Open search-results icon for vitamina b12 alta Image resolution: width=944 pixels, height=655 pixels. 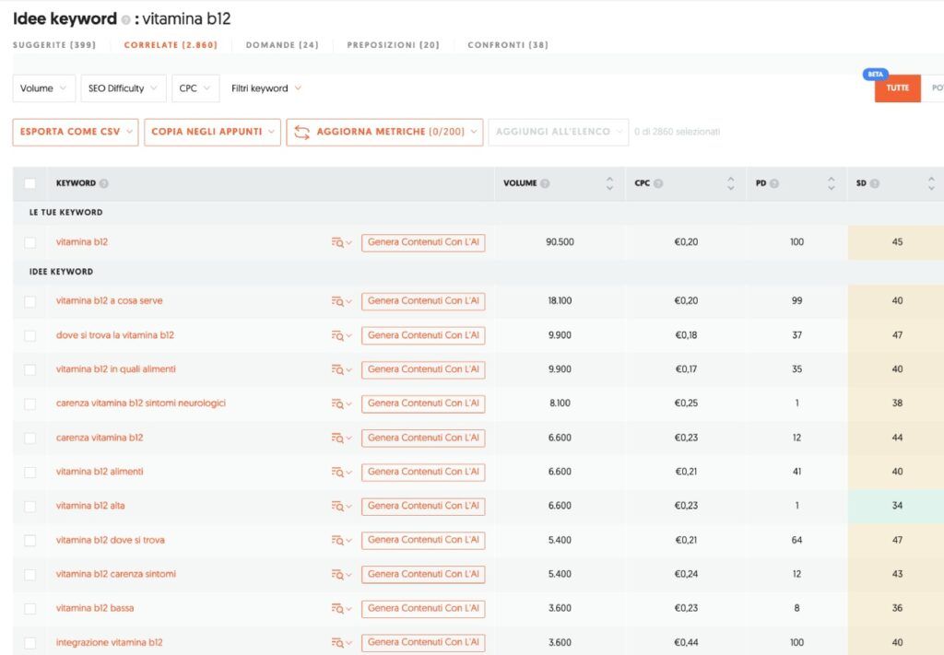point(341,506)
